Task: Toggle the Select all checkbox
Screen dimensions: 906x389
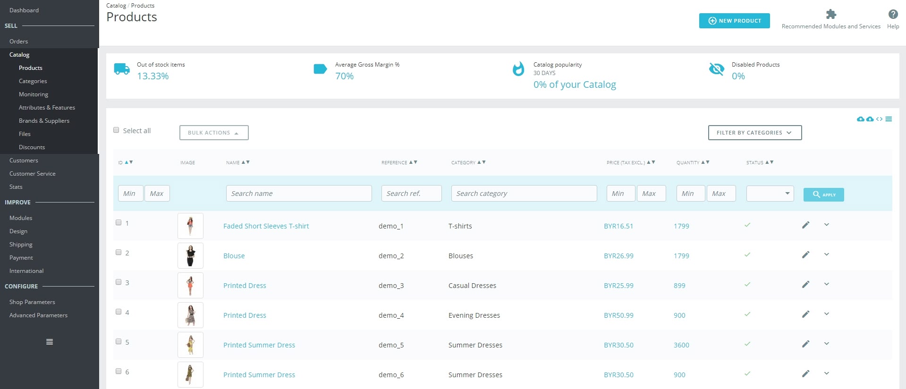Action: (x=116, y=130)
